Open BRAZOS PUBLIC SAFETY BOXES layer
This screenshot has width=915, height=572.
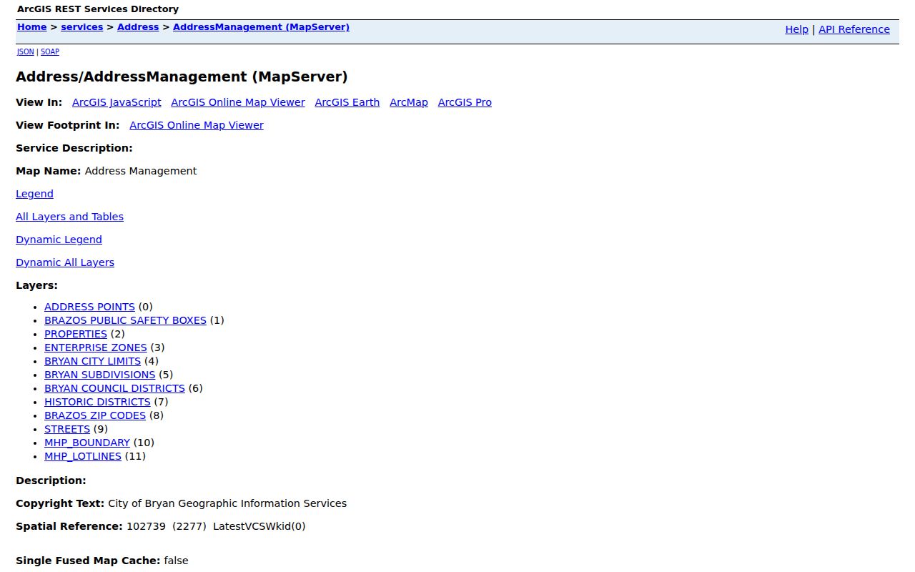point(125,320)
